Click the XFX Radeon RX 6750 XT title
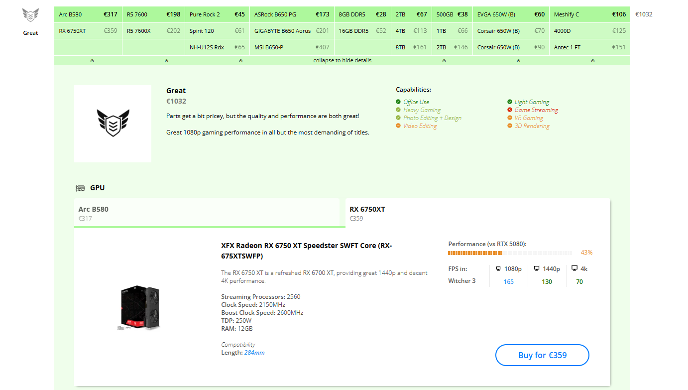688x390 pixels. (307, 251)
